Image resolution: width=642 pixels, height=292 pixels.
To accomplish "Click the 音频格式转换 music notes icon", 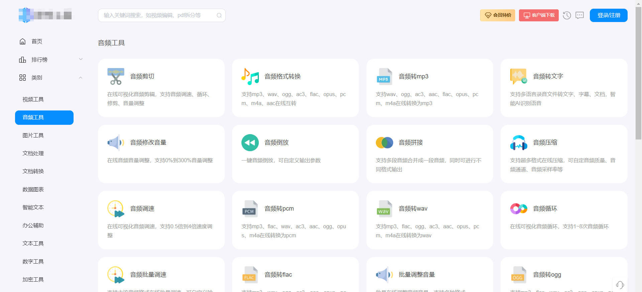I will point(250,76).
